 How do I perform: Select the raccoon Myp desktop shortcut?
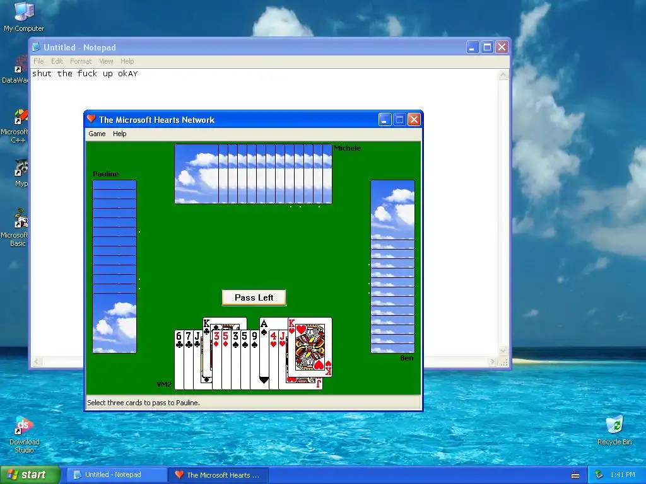coord(21,174)
